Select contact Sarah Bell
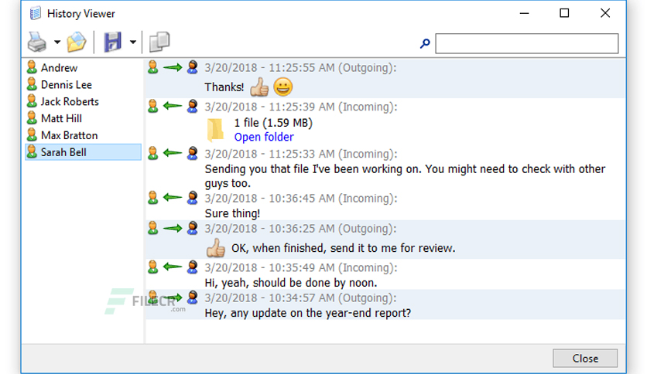Image resolution: width=647 pixels, height=374 pixels. [x=84, y=152]
